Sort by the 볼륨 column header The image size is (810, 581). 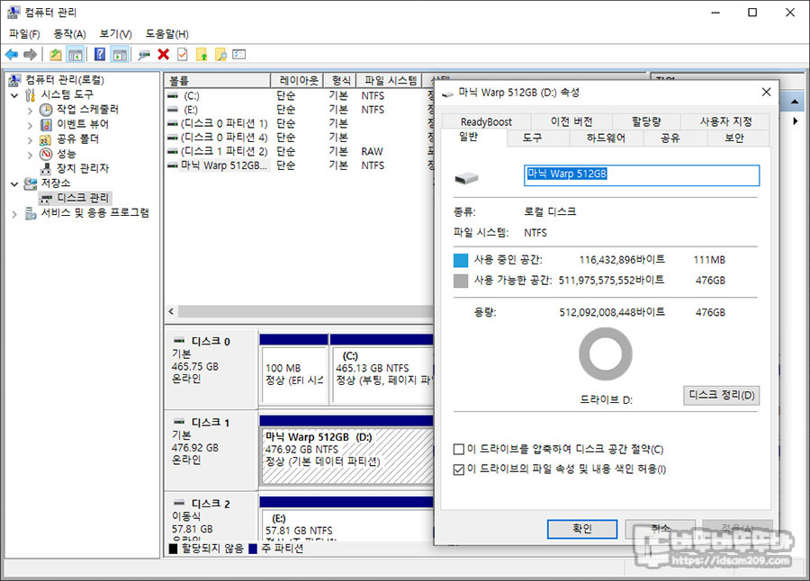click(x=218, y=81)
